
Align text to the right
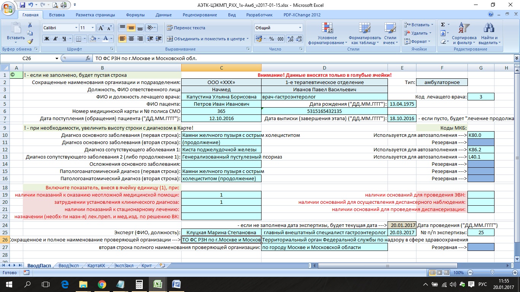[x=140, y=39]
